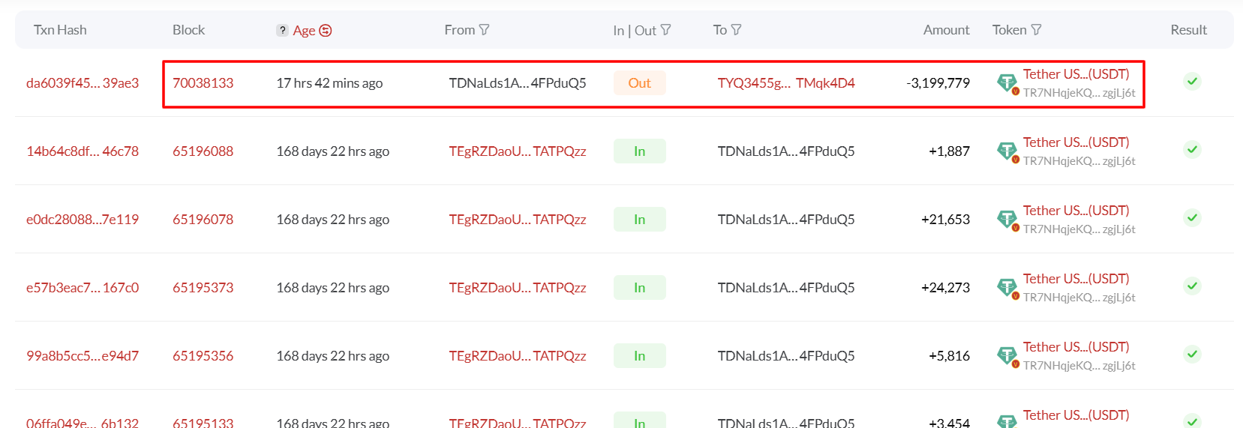The width and height of the screenshot is (1243, 428).
Task: Open the In | Out filter funnel
Action: point(665,30)
